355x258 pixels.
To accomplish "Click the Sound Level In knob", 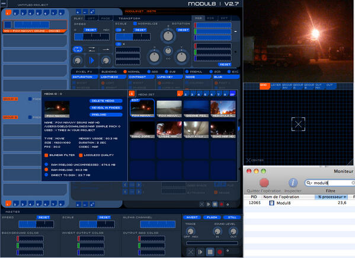I will coord(218,231).
